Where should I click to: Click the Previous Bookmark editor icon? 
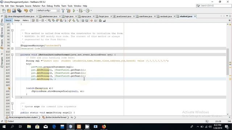[70, 21]
